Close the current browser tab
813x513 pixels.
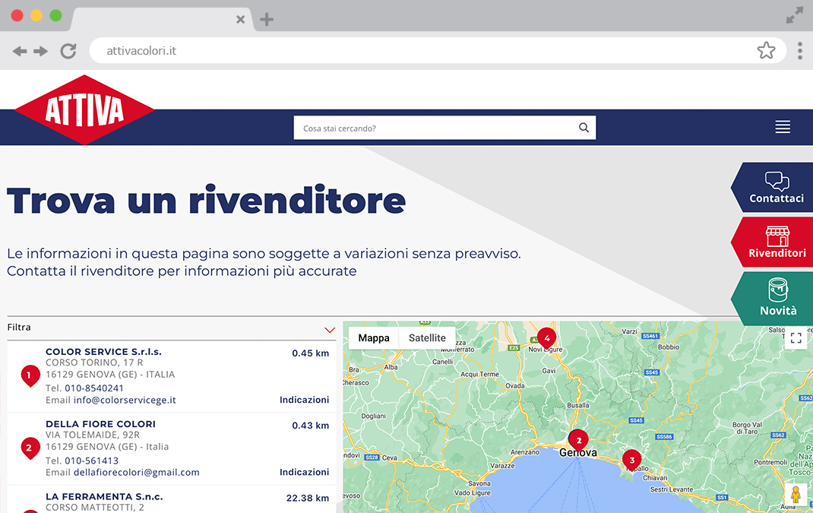click(240, 20)
